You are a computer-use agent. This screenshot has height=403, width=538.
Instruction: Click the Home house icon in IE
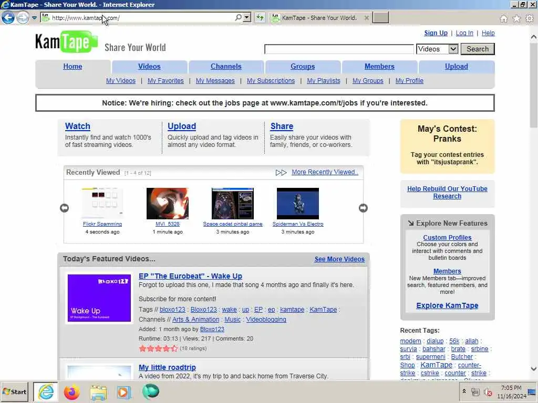[x=503, y=18]
